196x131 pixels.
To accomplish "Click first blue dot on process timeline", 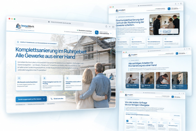I will [x=131, y=118].
